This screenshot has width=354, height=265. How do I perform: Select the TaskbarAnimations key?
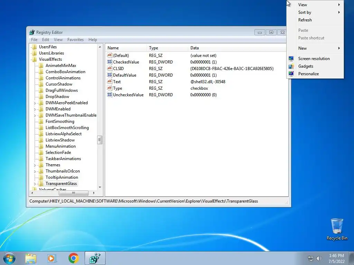coord(63,159)
